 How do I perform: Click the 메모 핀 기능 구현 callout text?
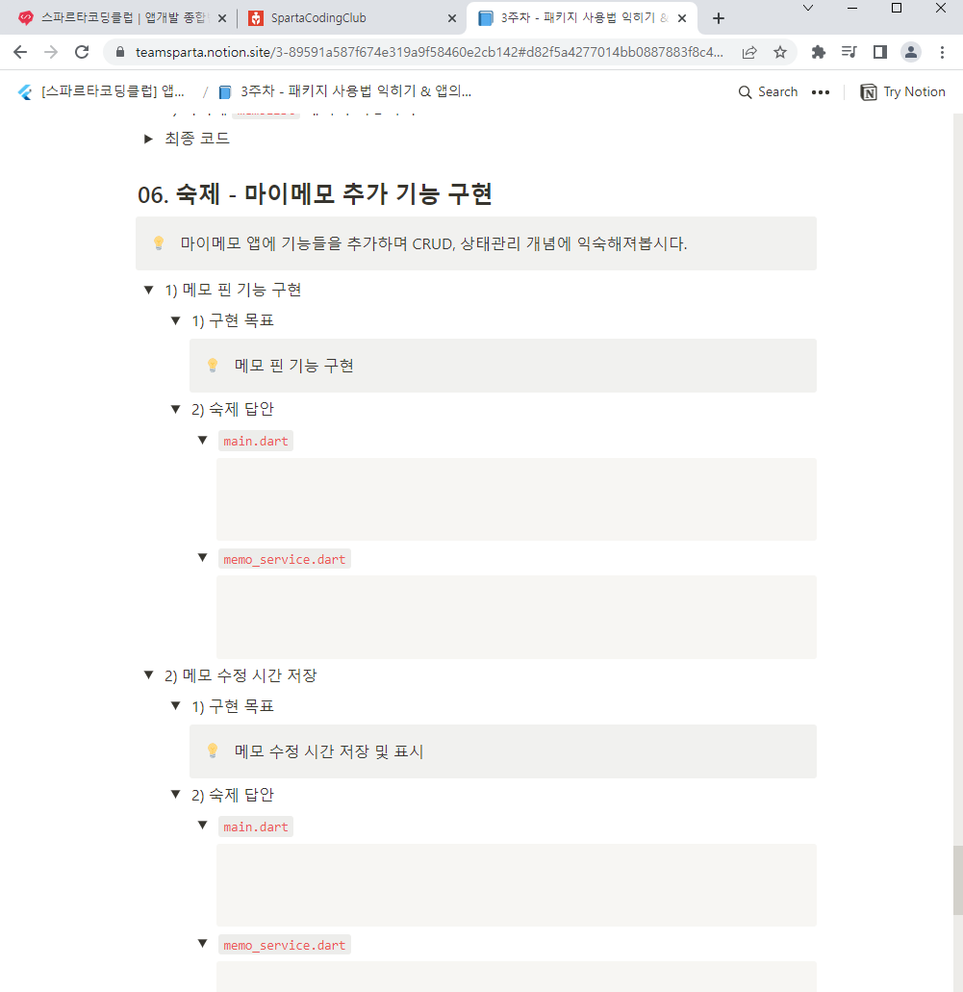293,366
